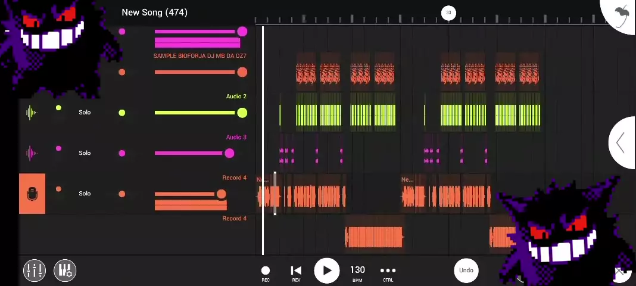Solo the Audio 3 track

click(x=85, y=153)
